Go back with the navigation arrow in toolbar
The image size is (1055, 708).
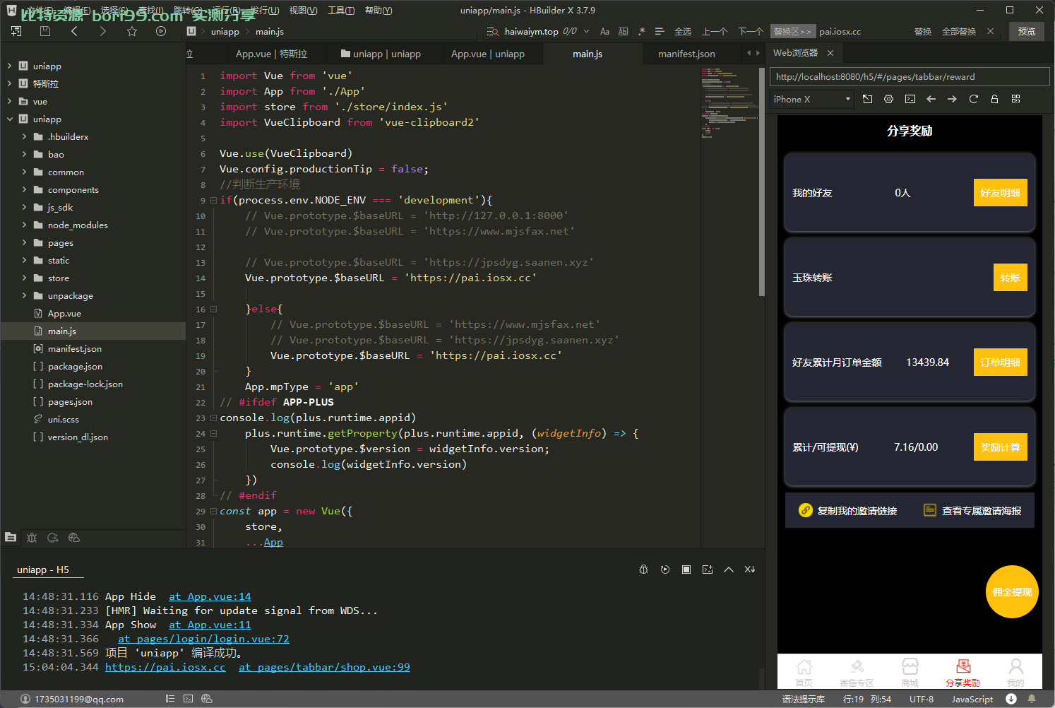(x=74, y=31)
